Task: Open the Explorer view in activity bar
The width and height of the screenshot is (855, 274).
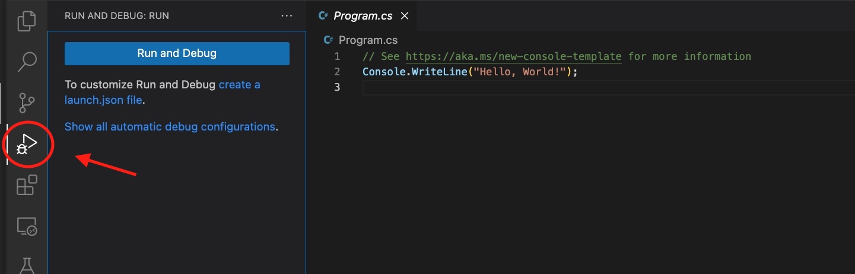Action: pos(27,21)
